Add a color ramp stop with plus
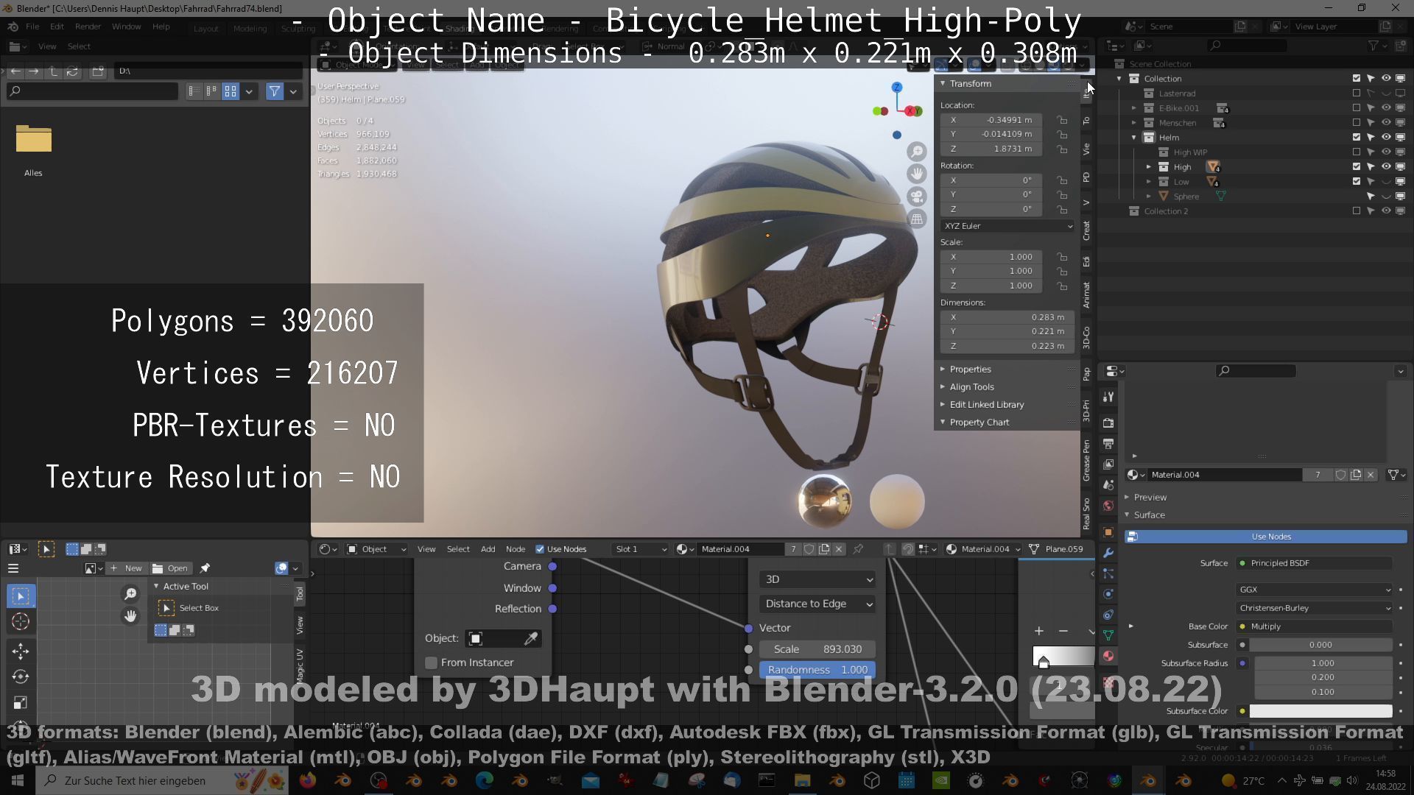Image resolution: width=1414 pixels, height=795 pixels. [1038, 631]
